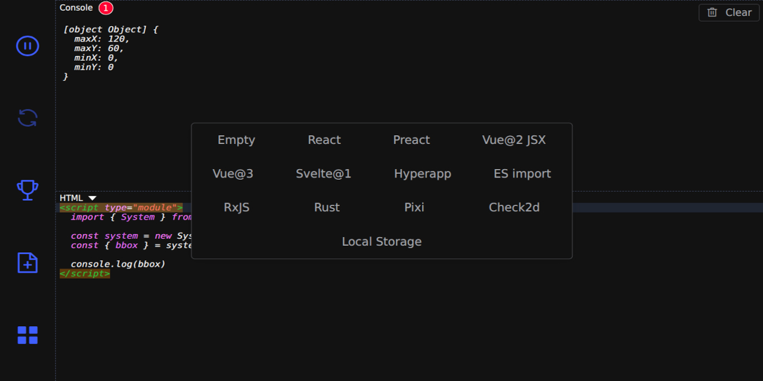Click the new file plus icon

coord(27,263)
